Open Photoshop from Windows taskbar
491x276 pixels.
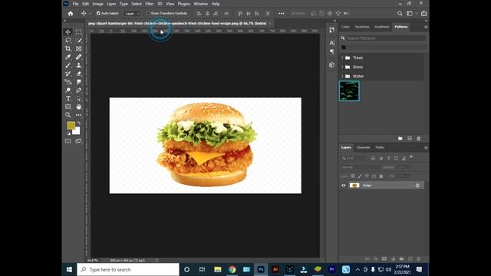[x=261, y=269]
